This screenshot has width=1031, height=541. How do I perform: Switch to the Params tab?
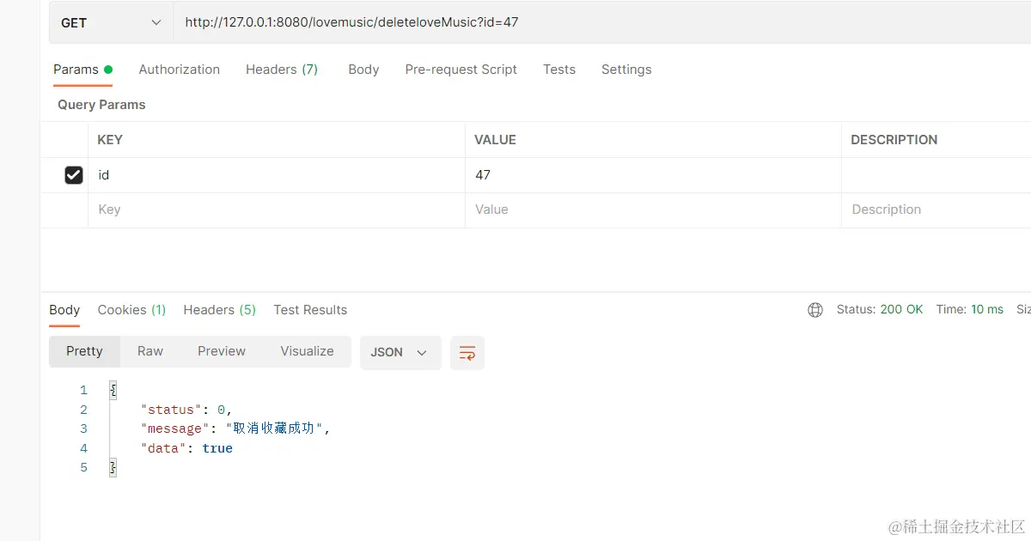pyautogui.click(x=82, y=70)
